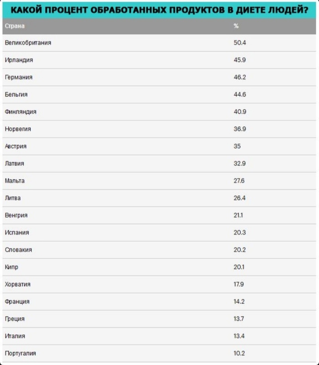Image resolution: width=319 pixels, height=365 pixels.
Task: Select the Латвия country name
Action: click(15, 163)
